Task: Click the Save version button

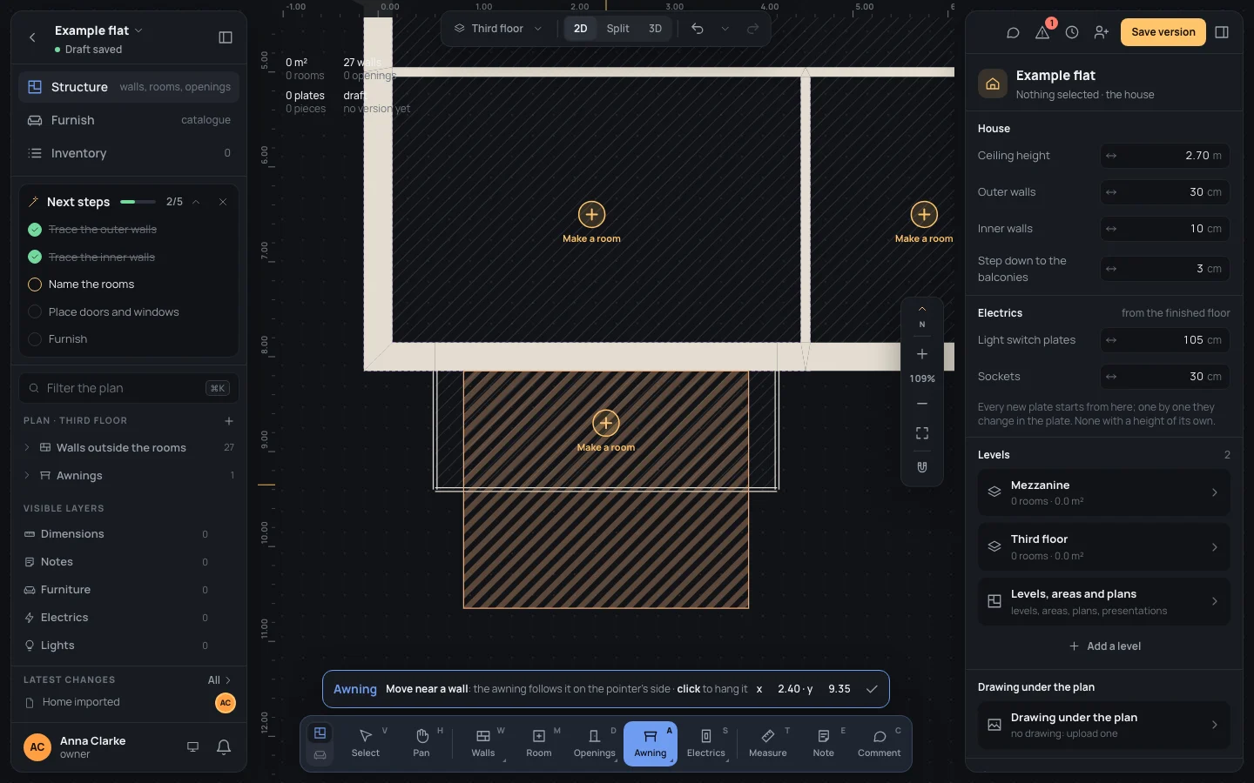Action: coord(1163,32)
